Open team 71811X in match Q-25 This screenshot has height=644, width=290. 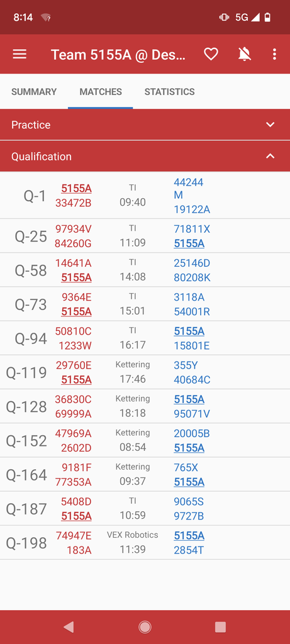192,229
